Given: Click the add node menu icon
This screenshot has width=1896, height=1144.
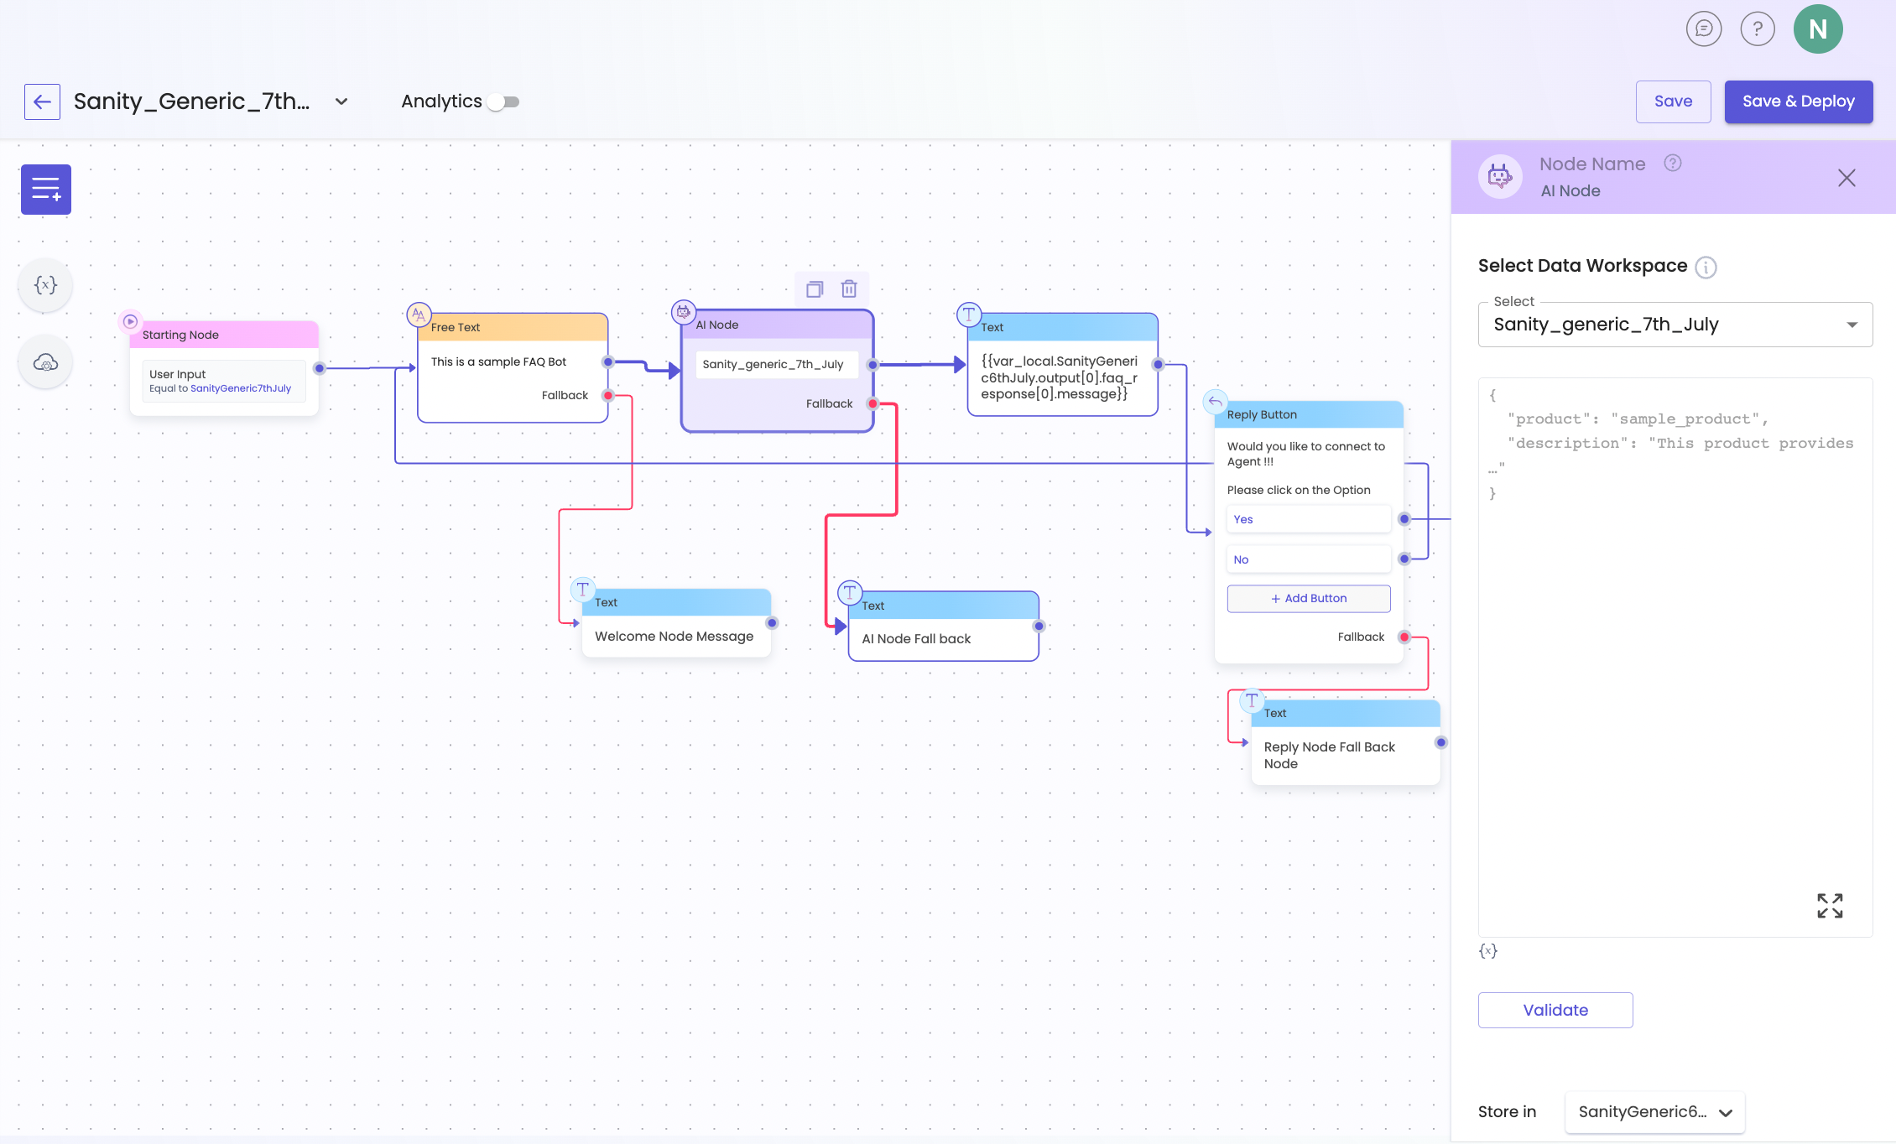Looking at the screenshot, I should 46,190.
